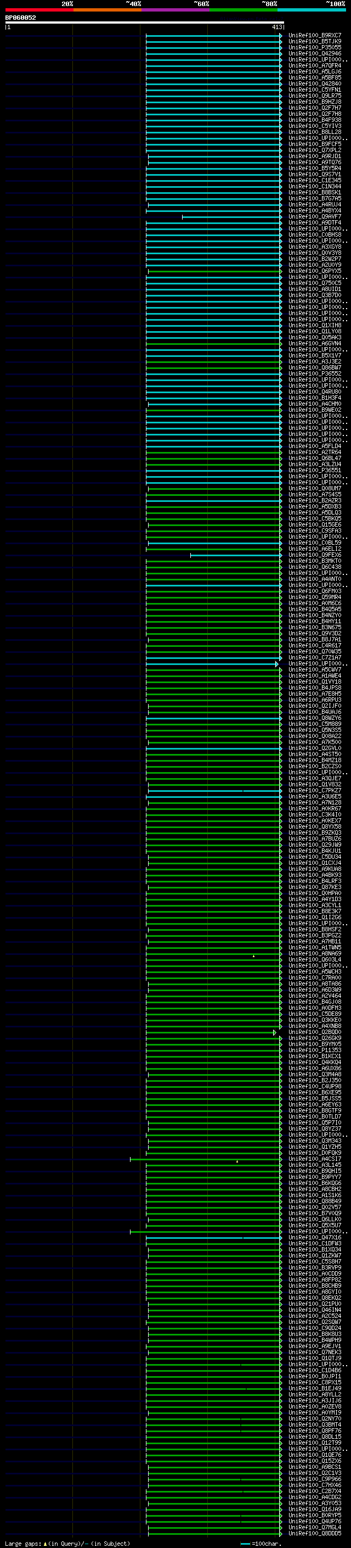This screenshot has width=351, height=1548.
Task: Click the 413 end position label
Action: [276, 27]
